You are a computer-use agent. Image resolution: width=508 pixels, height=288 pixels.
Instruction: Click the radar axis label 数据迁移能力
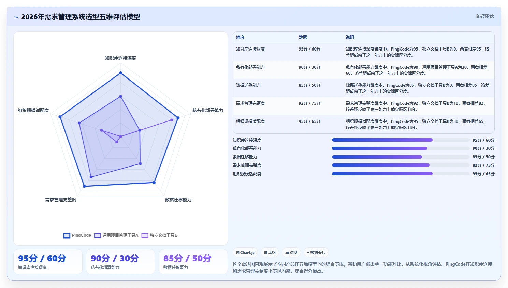pyautogui.click(x=178, y=200)
